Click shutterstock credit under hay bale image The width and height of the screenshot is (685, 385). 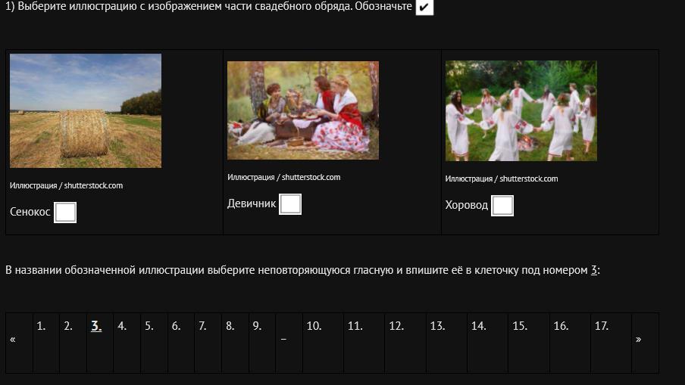coord(67,185)
